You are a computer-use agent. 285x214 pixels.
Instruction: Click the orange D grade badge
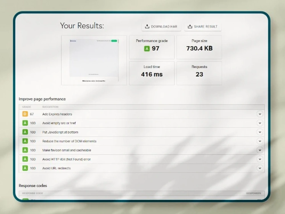(25, 114)
